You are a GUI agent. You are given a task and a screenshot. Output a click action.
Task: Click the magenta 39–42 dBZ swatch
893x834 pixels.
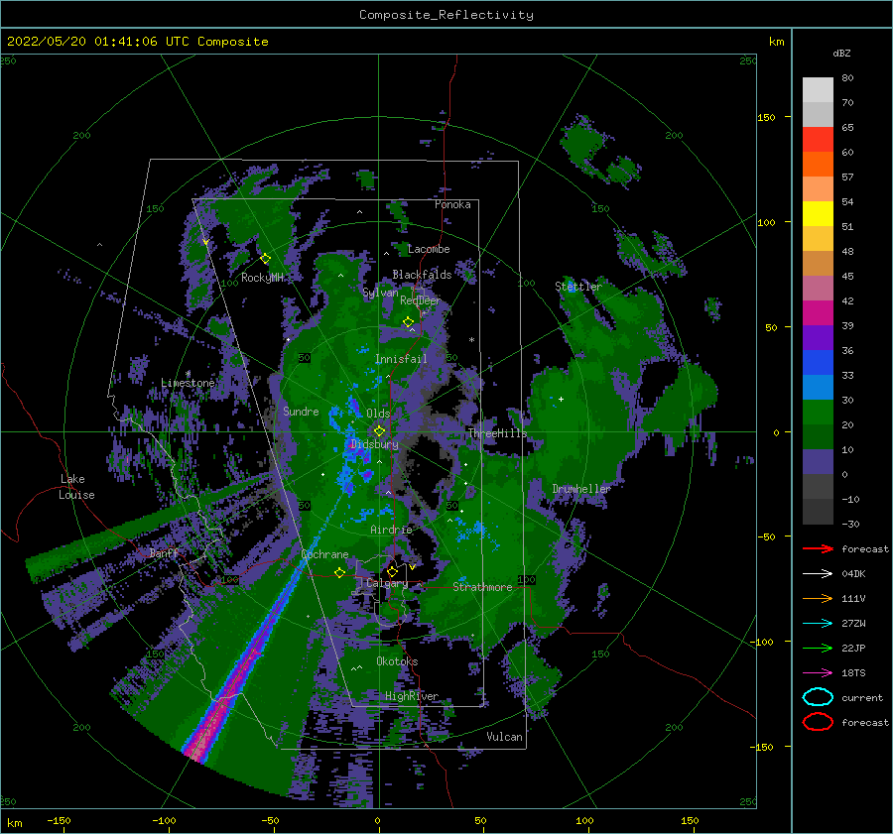[x=818, y=313]
